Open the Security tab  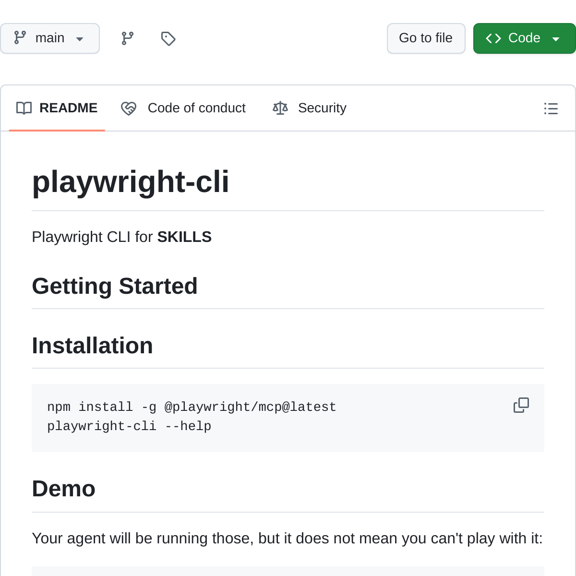point(322,108)
